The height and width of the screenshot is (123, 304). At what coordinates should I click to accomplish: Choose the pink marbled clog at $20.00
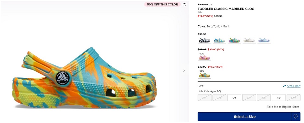[204, 58]
